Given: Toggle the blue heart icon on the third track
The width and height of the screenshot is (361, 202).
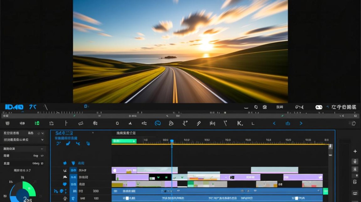Looking at the screenshot, I should tap(65, 184).
